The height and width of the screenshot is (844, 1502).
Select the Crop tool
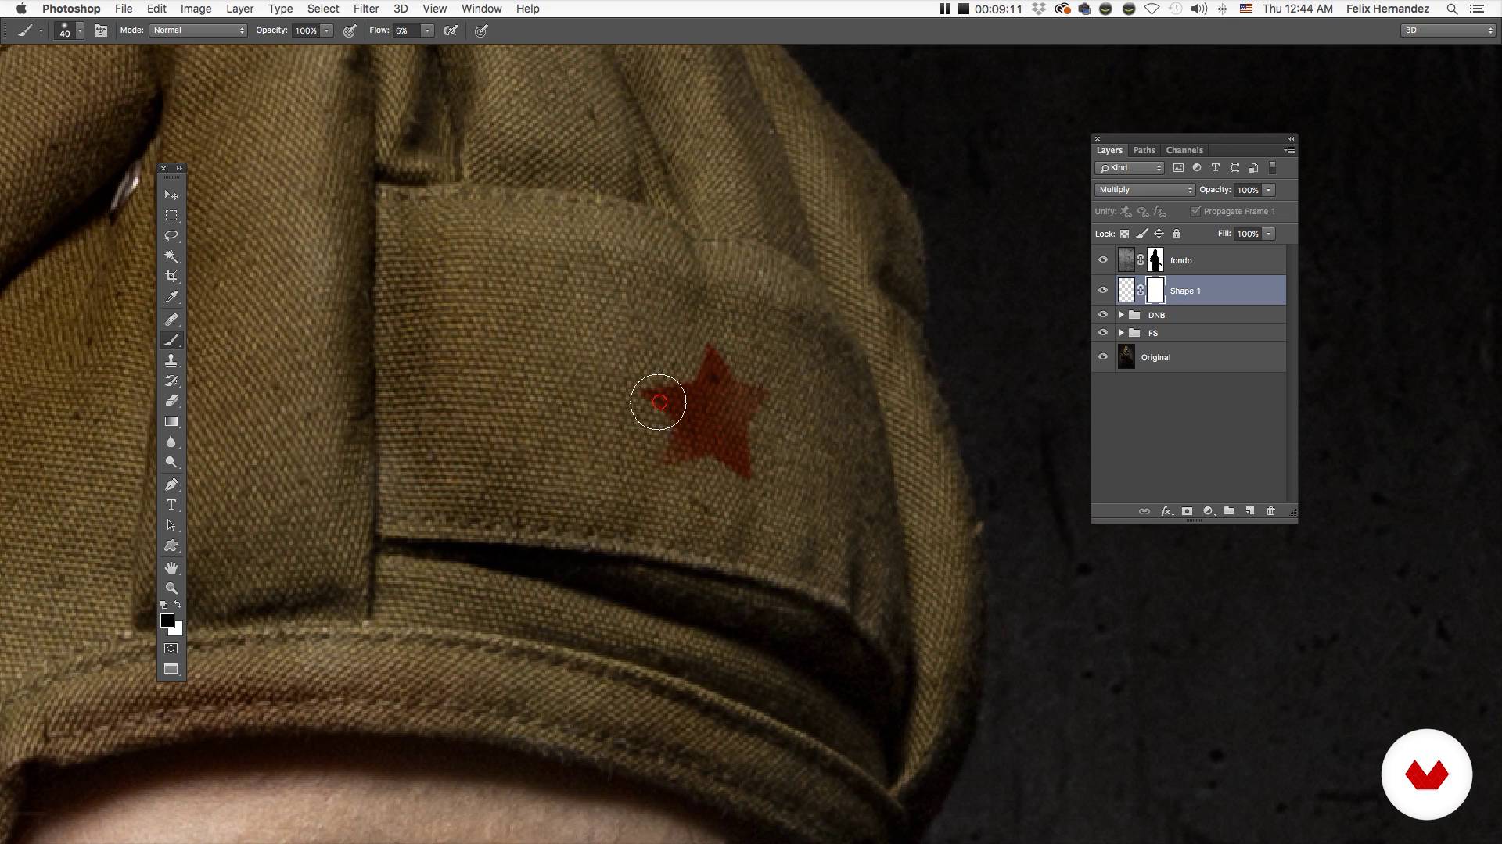tap(171, 277)
